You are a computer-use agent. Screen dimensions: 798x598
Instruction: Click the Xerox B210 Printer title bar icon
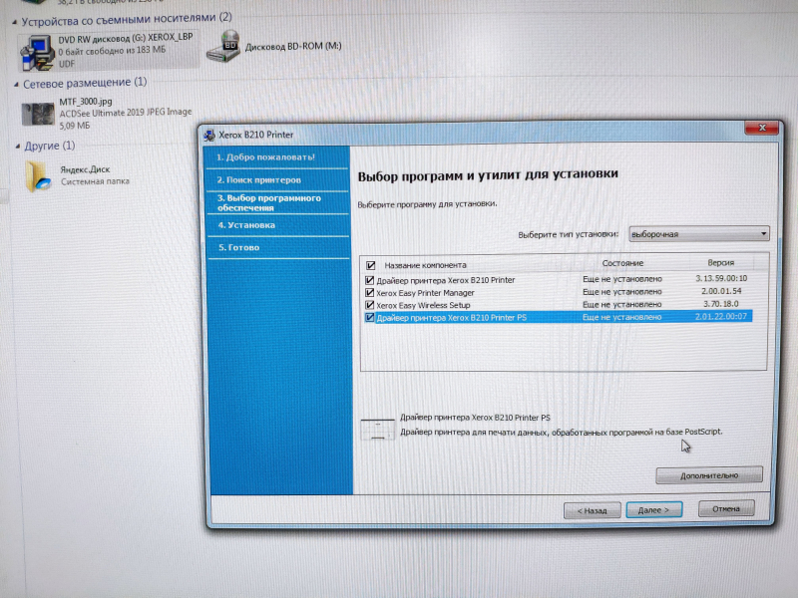tap(207, 135)
